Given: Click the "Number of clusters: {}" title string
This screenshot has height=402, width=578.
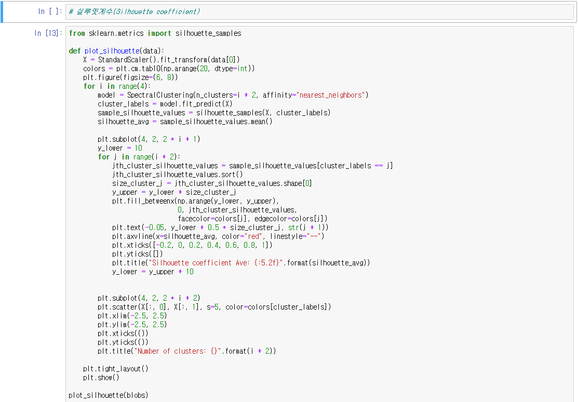Looking at the screenshot, I should coord(178,352).
